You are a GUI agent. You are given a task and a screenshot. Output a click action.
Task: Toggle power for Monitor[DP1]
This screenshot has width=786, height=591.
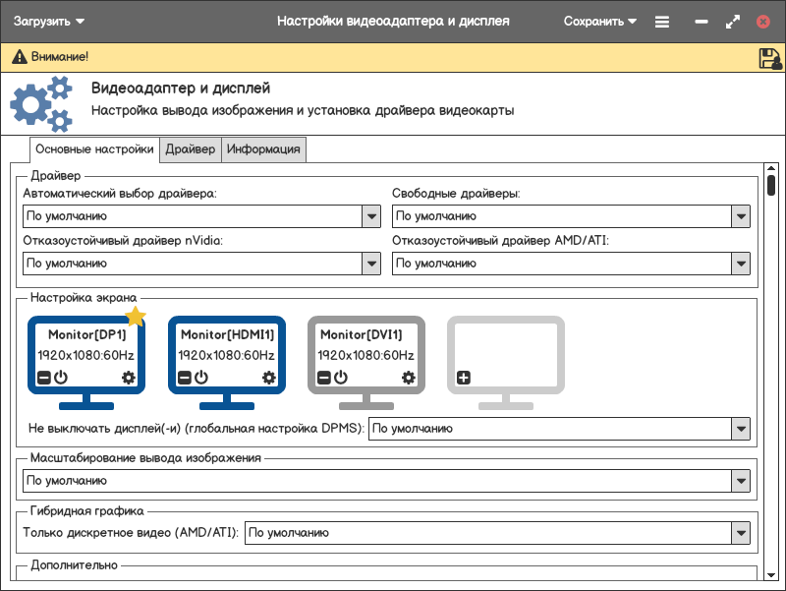(x=60, y=378)
